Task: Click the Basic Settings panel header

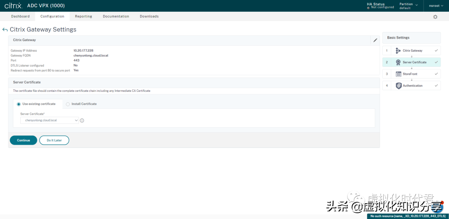Action: [412, 37]
